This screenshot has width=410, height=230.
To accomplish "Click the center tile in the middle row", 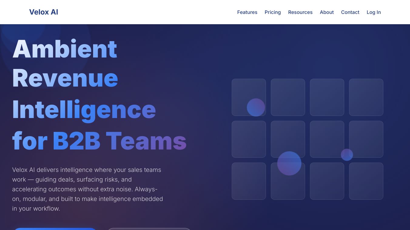I will pos(288,139).
